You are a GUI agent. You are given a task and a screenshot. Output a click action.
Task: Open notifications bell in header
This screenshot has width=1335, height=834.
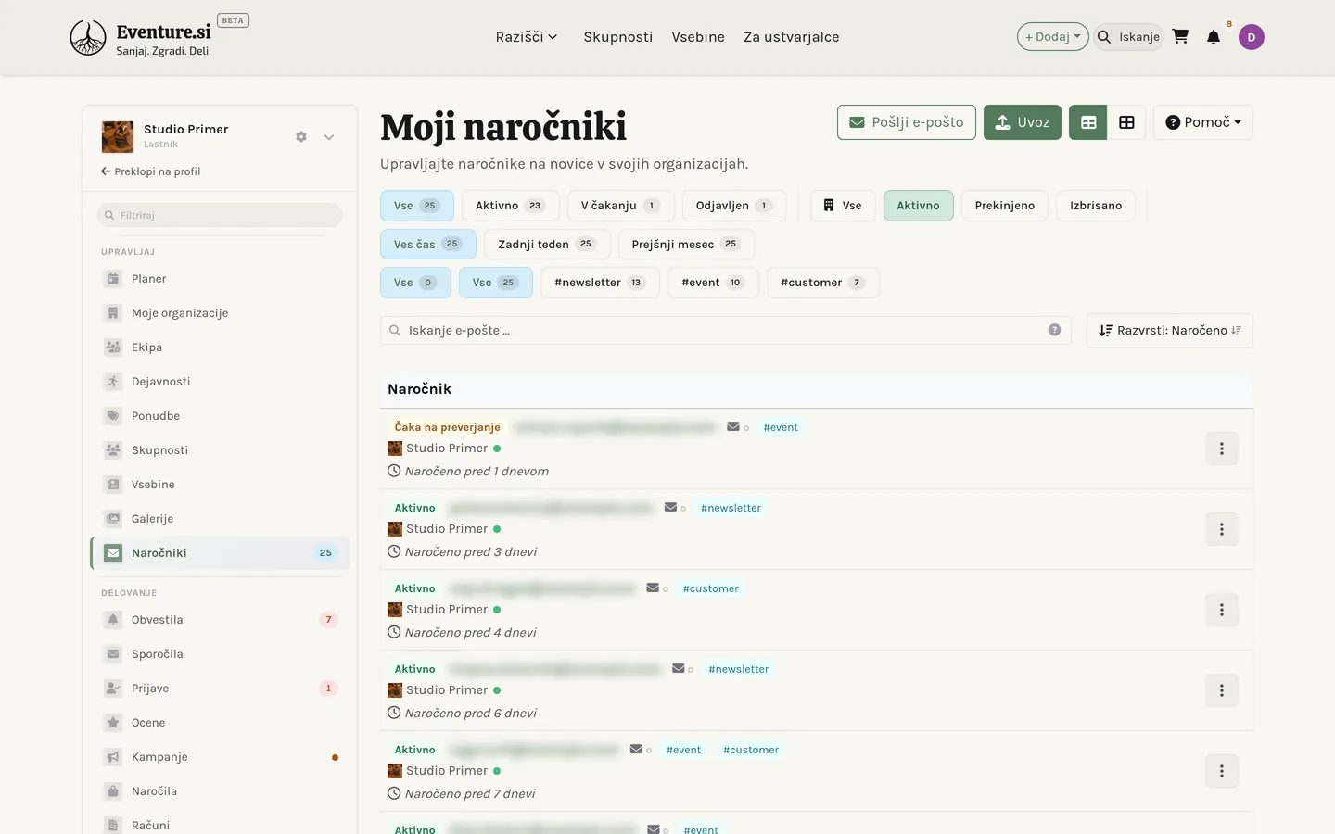pos(1214,37)
